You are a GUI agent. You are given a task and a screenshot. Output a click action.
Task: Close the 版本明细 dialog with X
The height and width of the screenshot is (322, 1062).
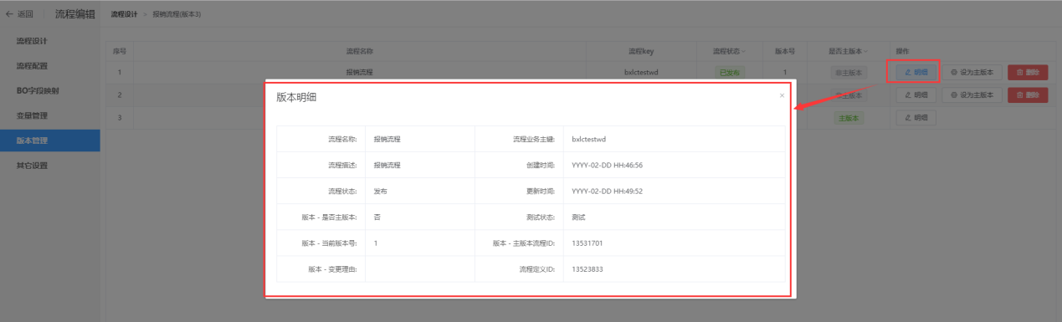pyautogui.click(x=782, y=95)
